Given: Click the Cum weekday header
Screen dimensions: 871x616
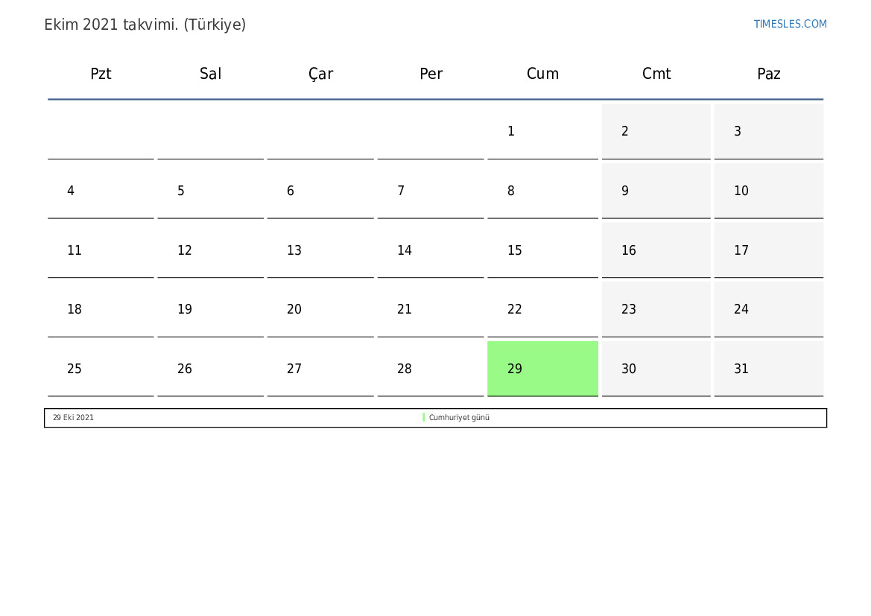Looking at the screenshot, I should [x=542, y=74].
